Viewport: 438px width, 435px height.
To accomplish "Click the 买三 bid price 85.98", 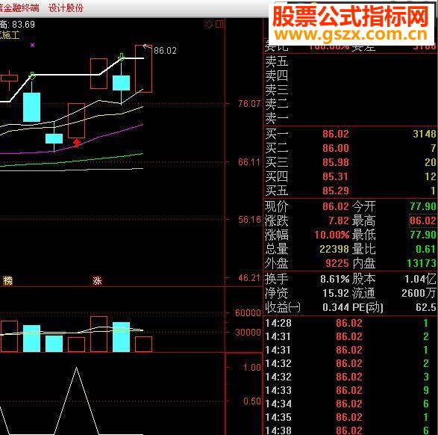I will click(x=336, y=162).
